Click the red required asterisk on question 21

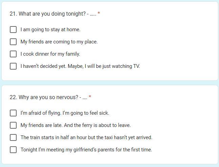click(x=99, y=13)
